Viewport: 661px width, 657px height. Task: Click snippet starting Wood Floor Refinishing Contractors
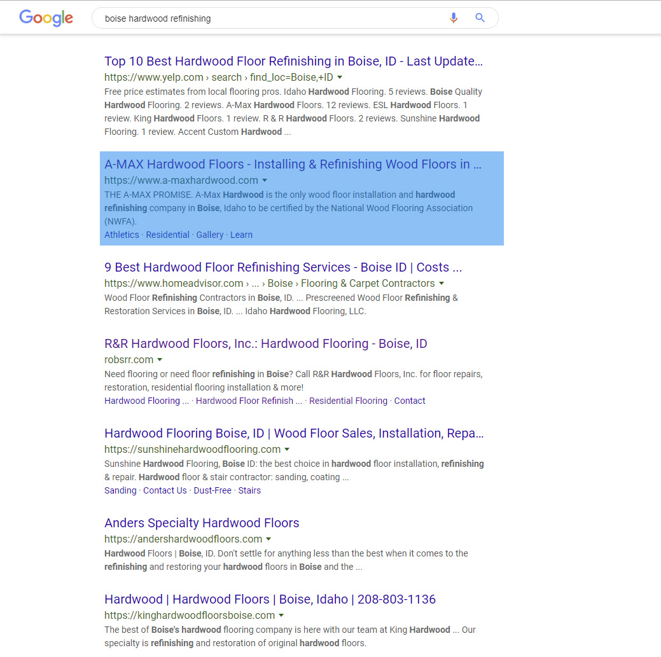coord(281,304)
